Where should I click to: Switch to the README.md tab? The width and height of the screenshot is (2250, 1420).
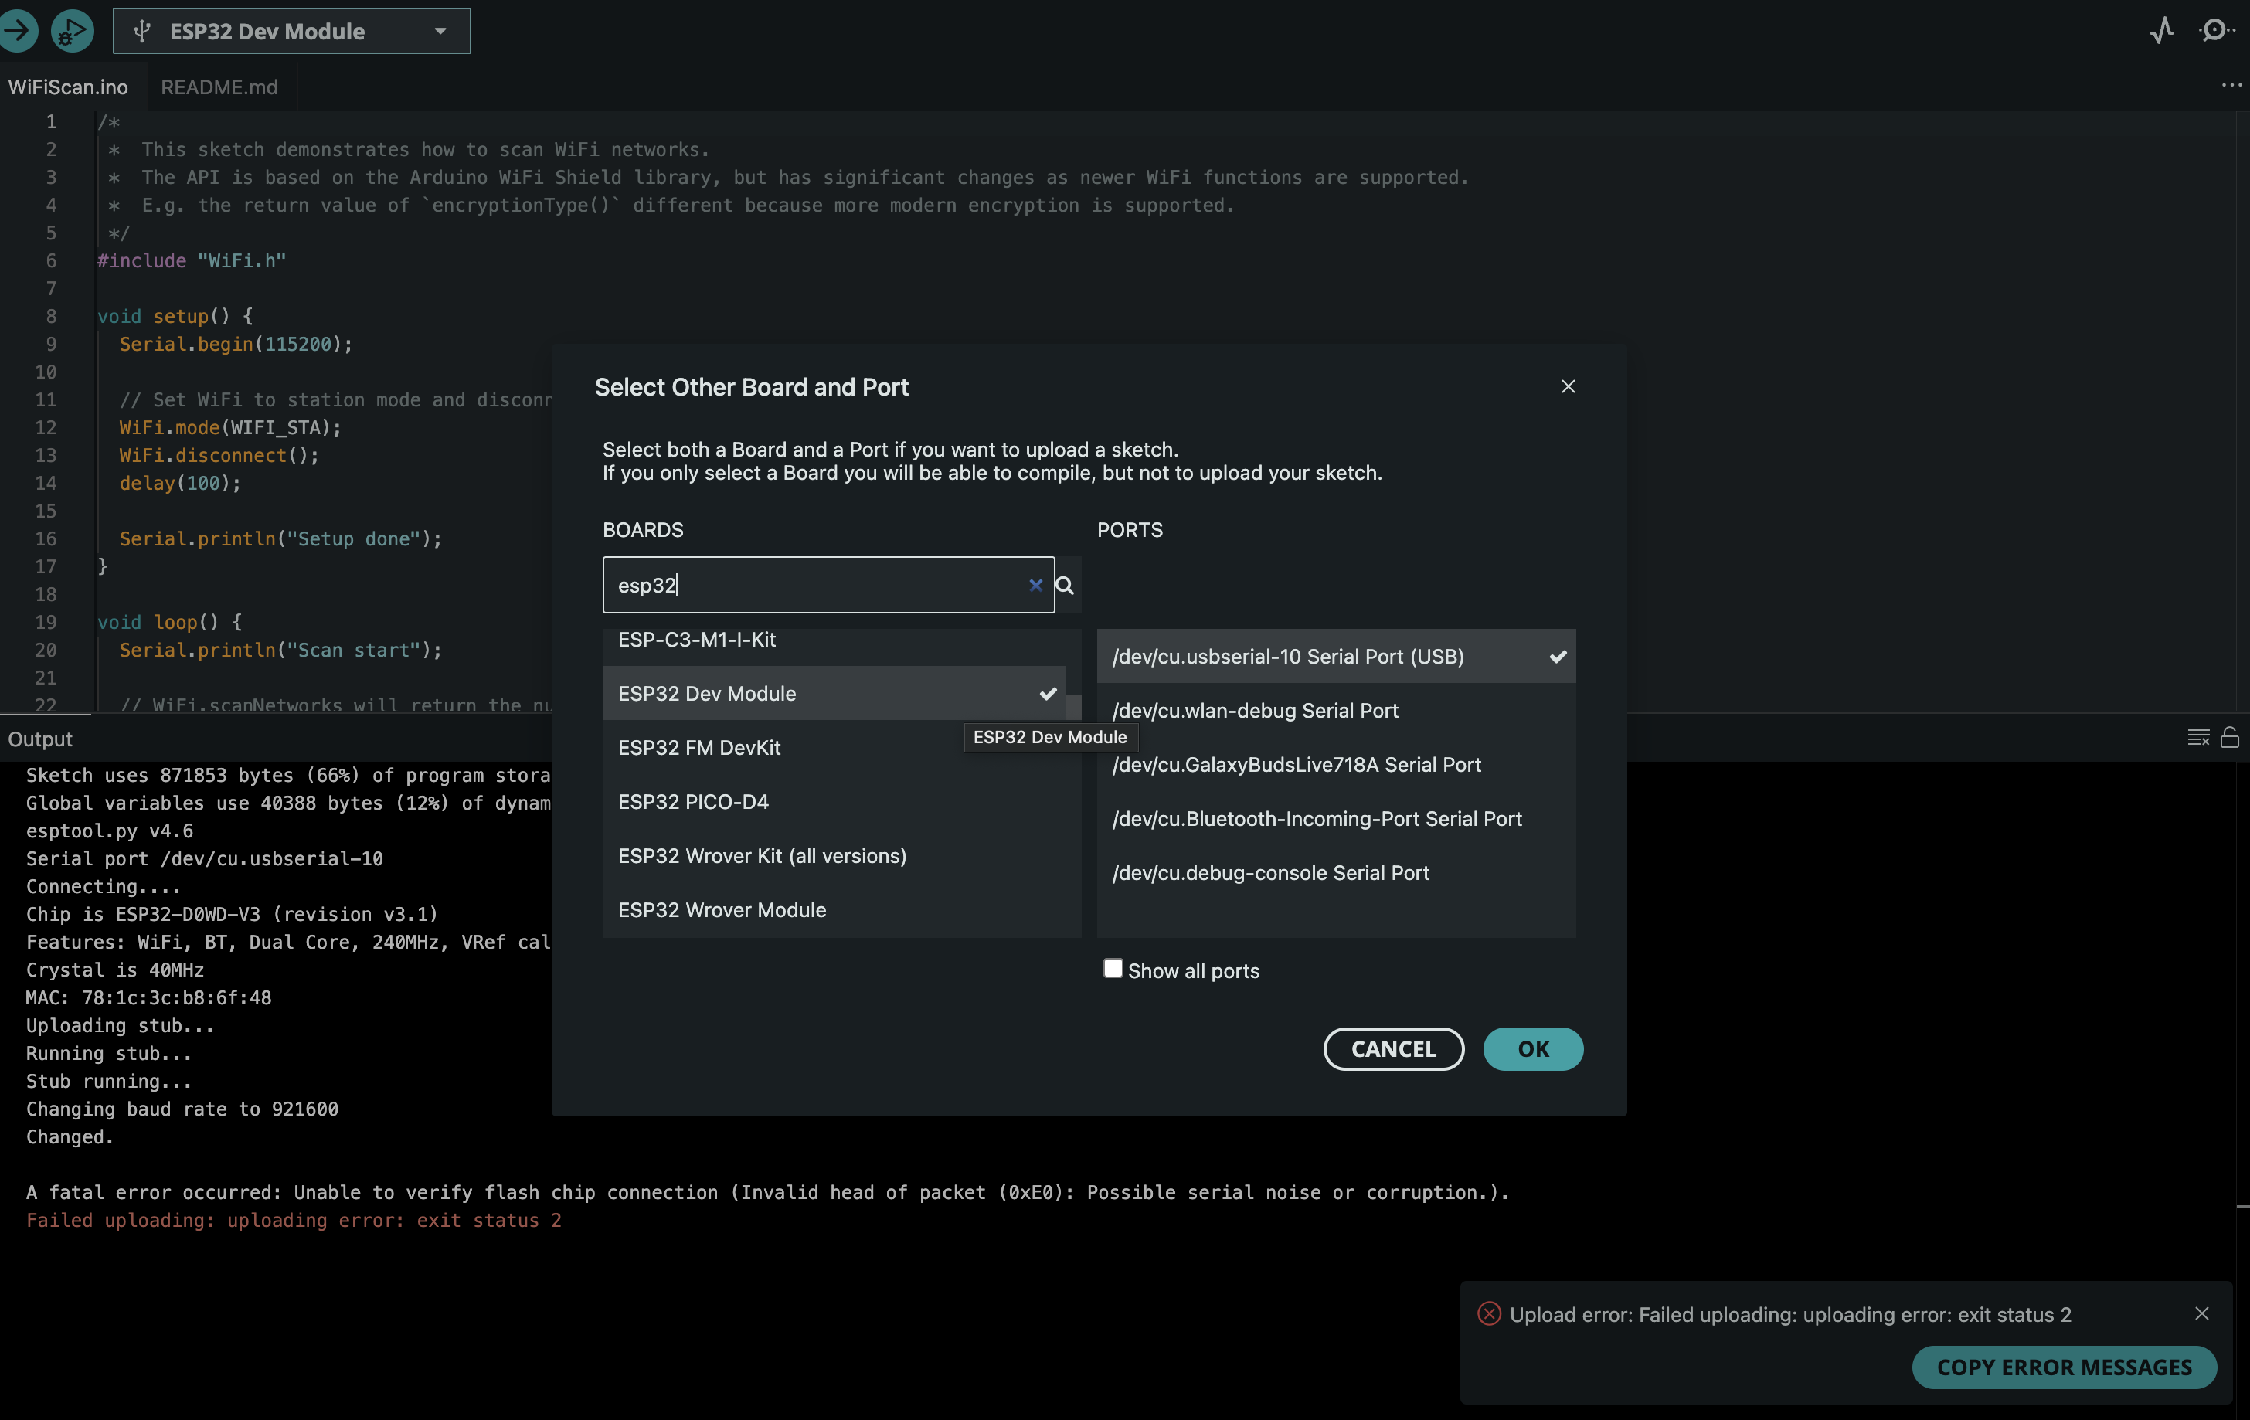(219, 87)
